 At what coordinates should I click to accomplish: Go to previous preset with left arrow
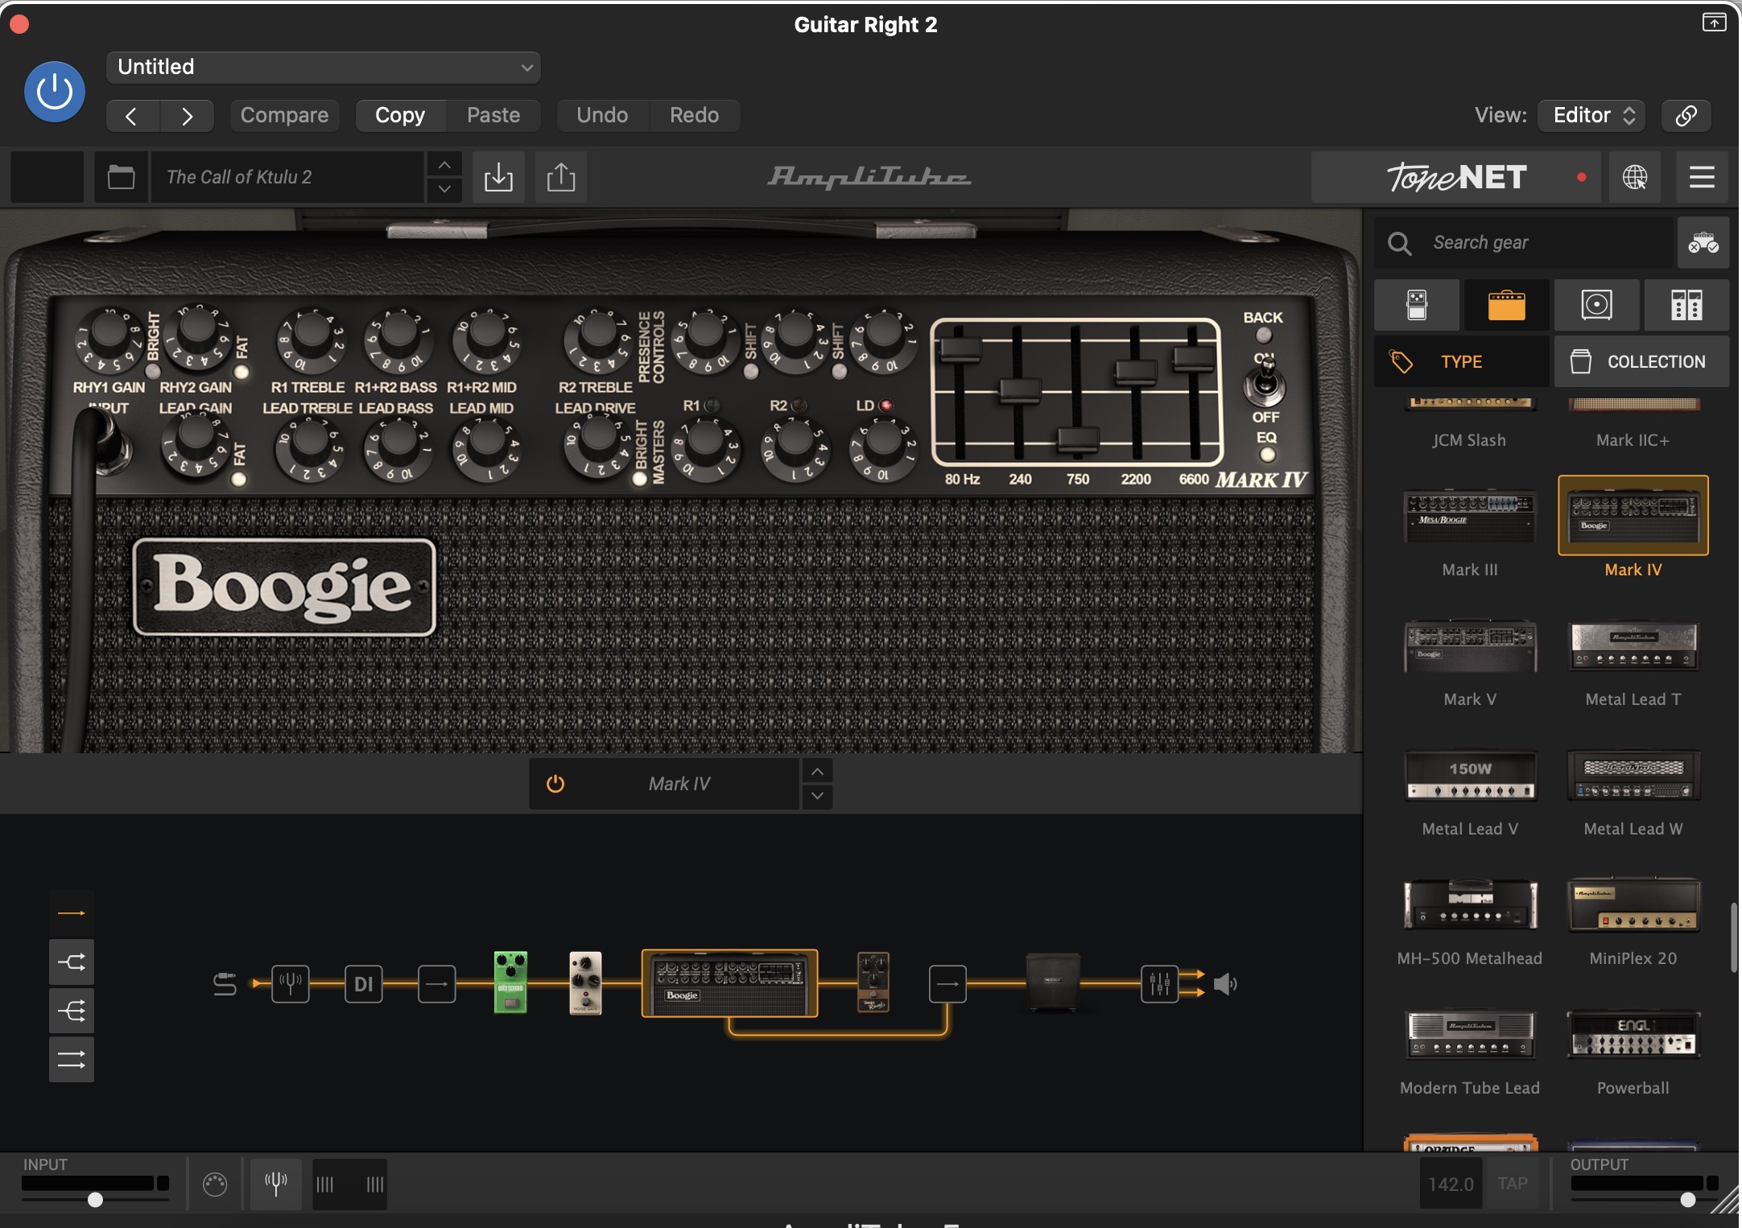click(x=132, y=115)
